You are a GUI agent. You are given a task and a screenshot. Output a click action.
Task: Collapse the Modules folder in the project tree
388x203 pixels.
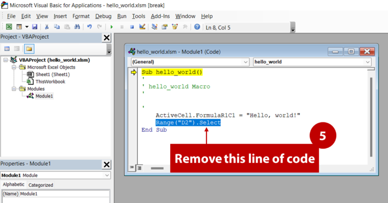(x=15, y=89)
